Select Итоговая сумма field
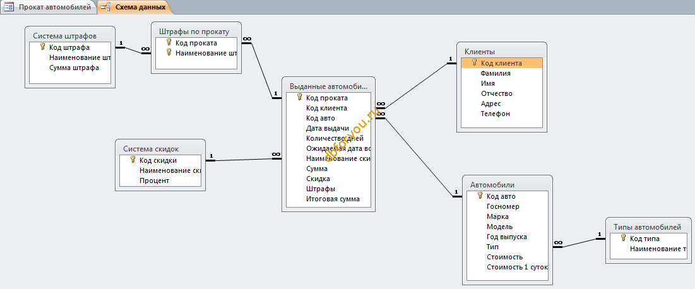Viewport: 695px width, 289px height. [328, 199]
